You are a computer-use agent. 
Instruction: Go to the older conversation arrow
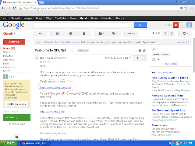(x=172, y=33)
